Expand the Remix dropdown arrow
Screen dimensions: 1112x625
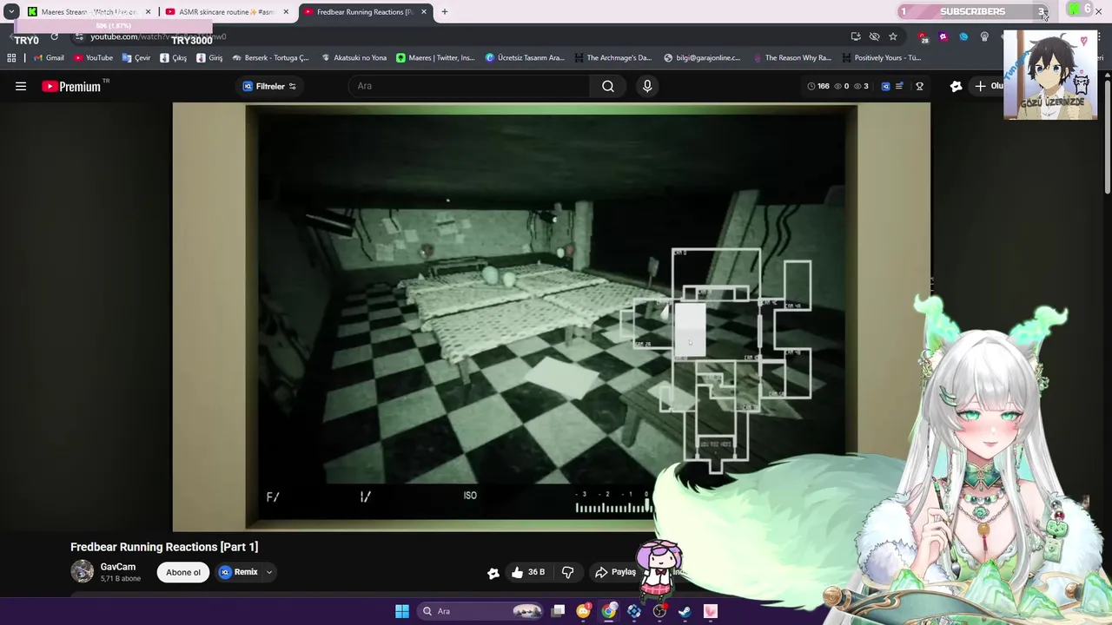pos(269,572)
